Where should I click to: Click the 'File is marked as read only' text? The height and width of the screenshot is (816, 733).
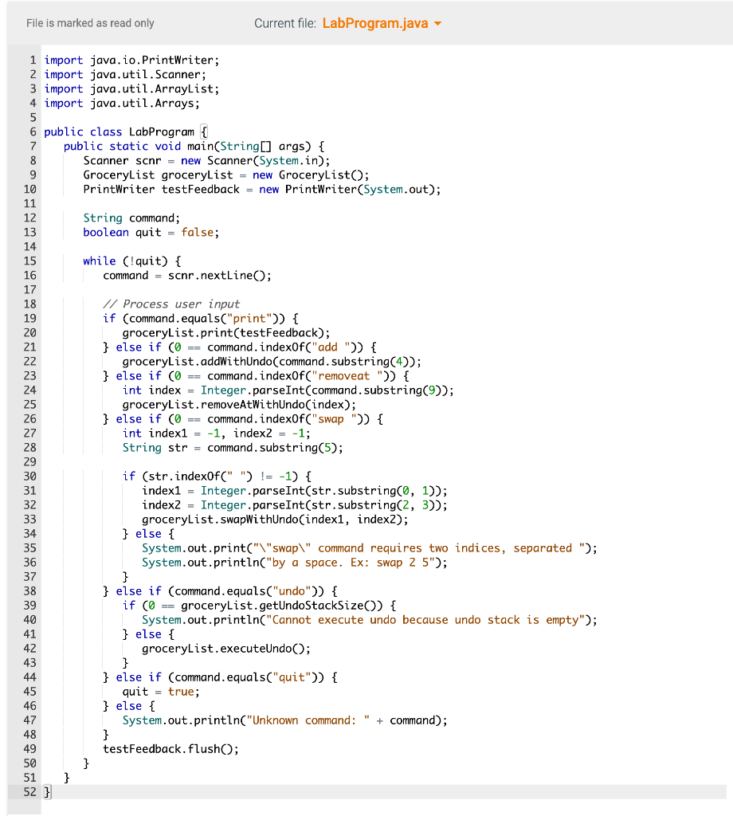tap(90, 23)
